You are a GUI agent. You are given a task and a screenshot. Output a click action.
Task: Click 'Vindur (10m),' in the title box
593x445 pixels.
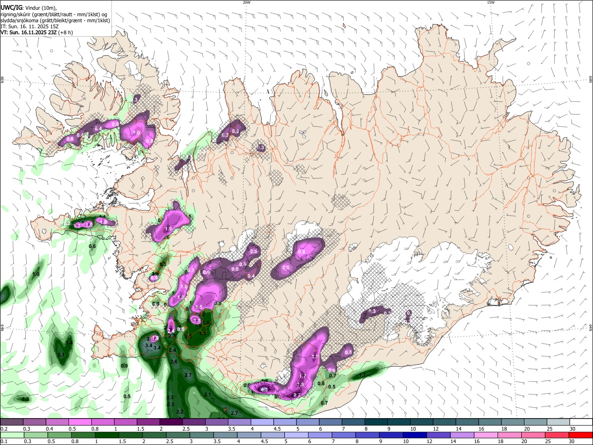[x=40, y=7]
